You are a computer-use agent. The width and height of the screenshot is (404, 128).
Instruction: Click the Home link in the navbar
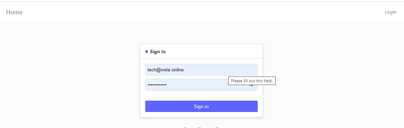14,12
